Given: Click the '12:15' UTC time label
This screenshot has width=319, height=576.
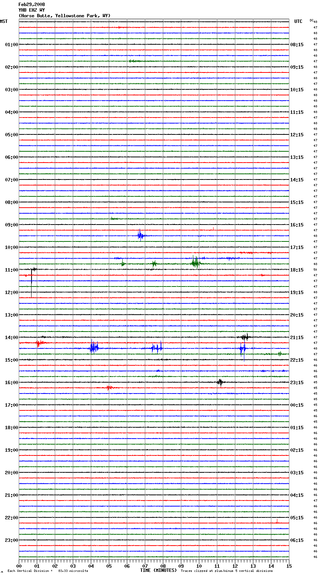Looking at the screenshot, I should pos(297,135).
